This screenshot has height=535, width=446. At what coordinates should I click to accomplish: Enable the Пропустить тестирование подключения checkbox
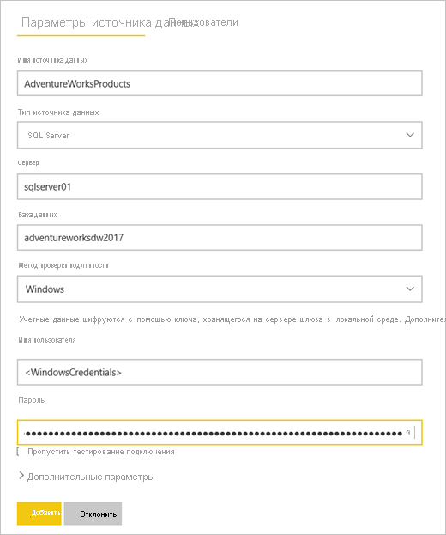pos(20,452)
